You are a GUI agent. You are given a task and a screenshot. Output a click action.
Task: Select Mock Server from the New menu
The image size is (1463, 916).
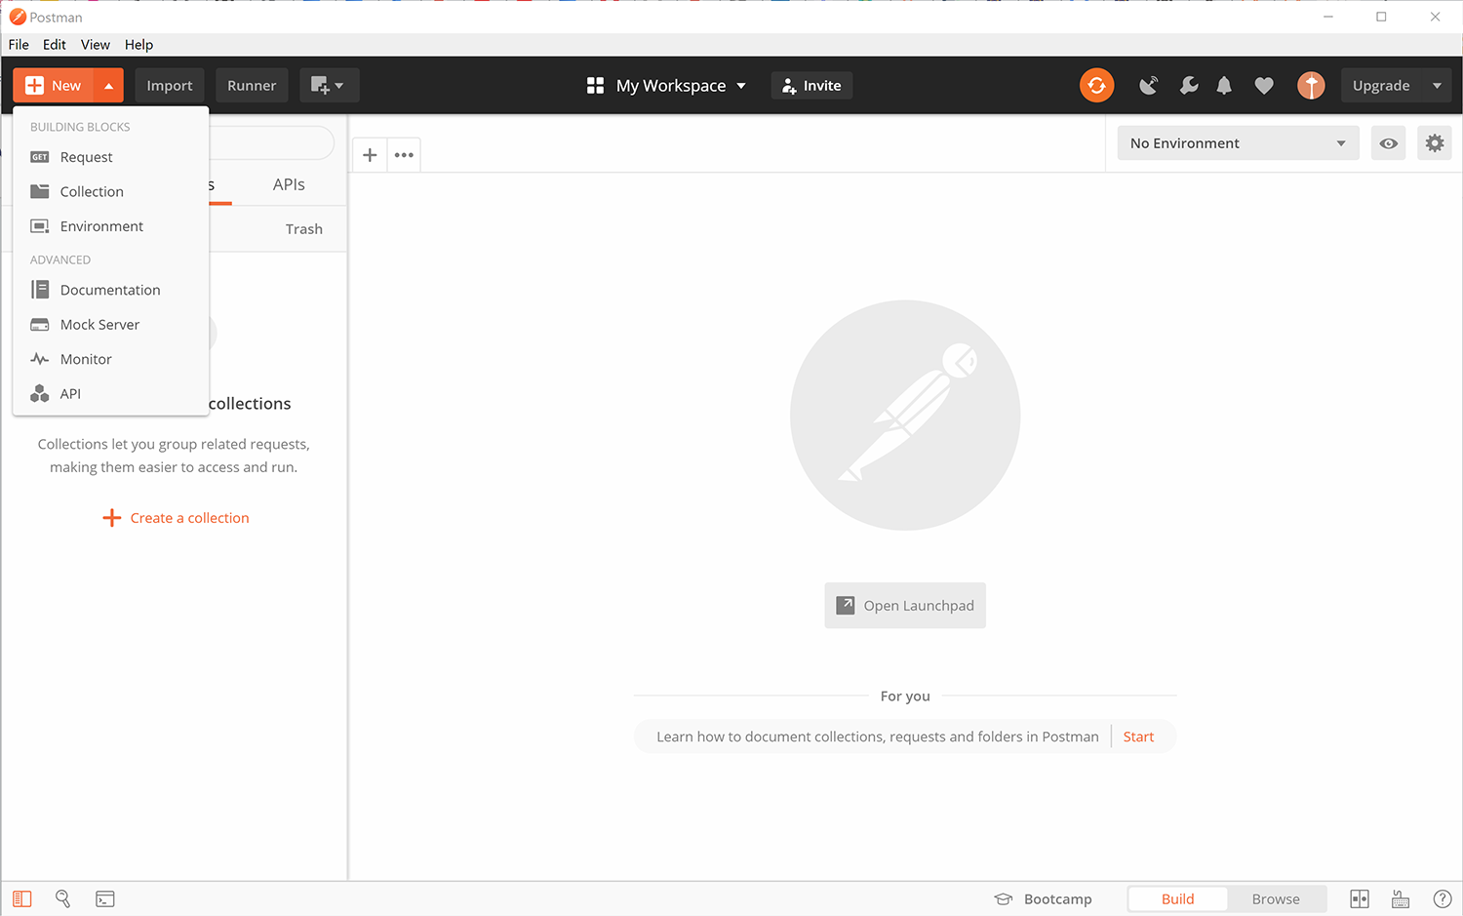(x=101, y=324)
